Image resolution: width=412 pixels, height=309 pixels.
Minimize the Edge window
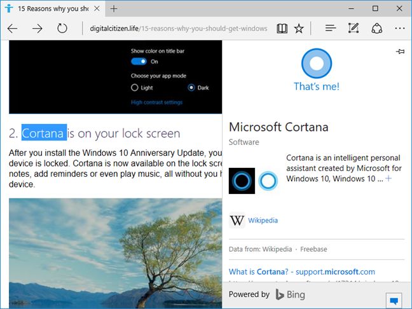pyautogui.click(x=352, y=8)
